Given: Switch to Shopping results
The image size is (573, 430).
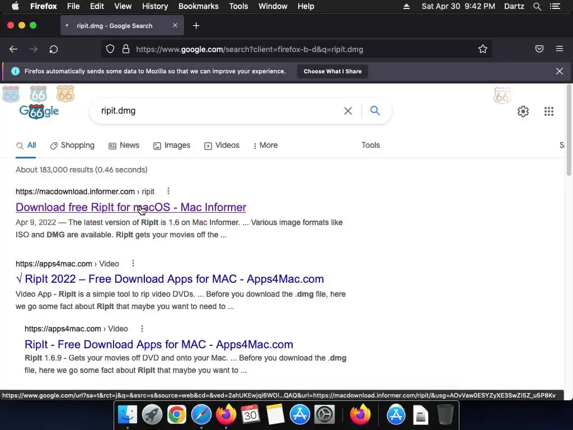Looking at the screenshot, I should [72, 146].
